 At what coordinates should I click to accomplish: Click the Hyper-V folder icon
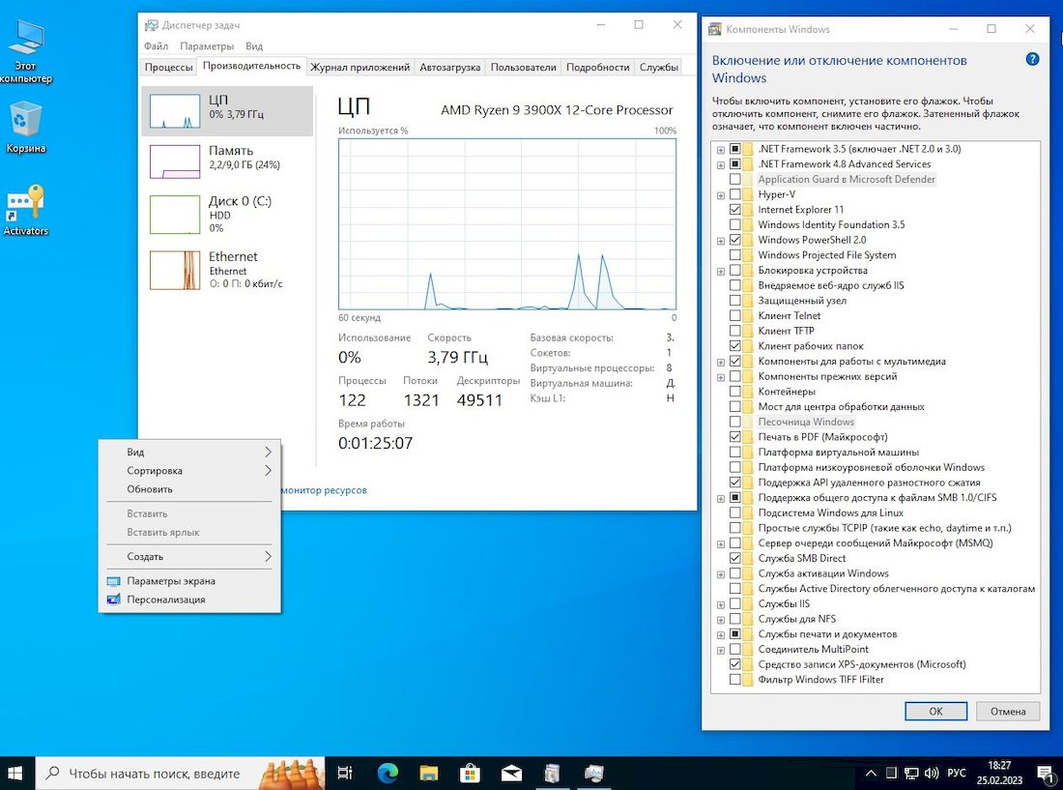coord(748,194)
